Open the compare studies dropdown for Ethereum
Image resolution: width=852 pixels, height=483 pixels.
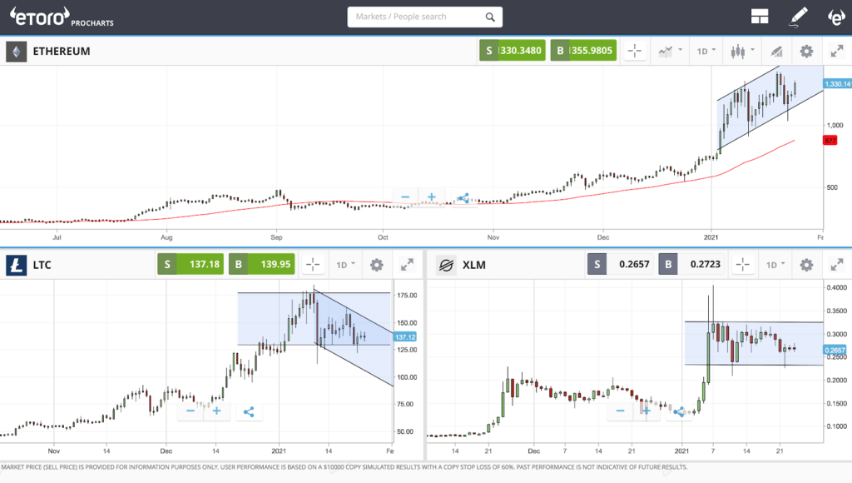coord(670,51)
